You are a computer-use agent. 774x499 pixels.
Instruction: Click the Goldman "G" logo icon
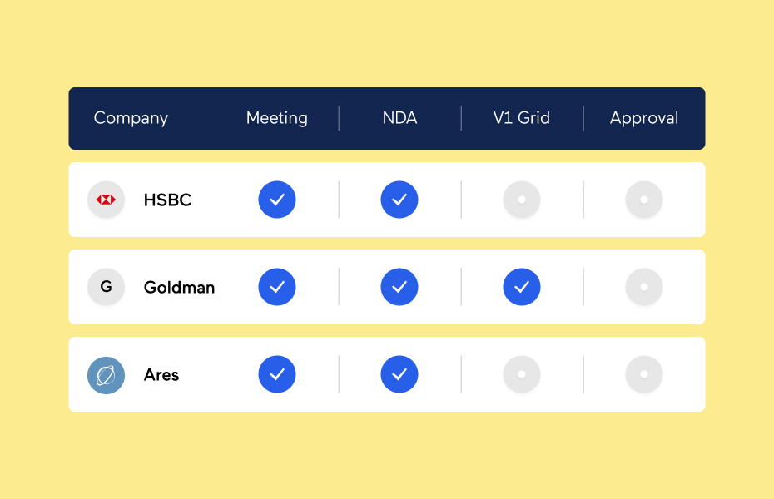pos(106,287)
